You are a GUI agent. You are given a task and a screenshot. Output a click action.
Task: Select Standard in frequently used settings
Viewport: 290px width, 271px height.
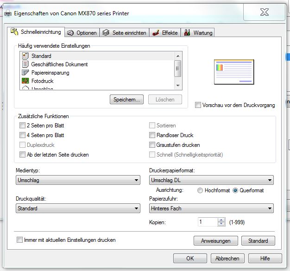pyautogui.click(x=97, y=56)
